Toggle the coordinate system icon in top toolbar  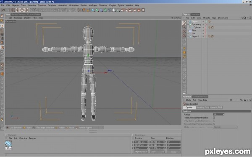coord(84,10)
